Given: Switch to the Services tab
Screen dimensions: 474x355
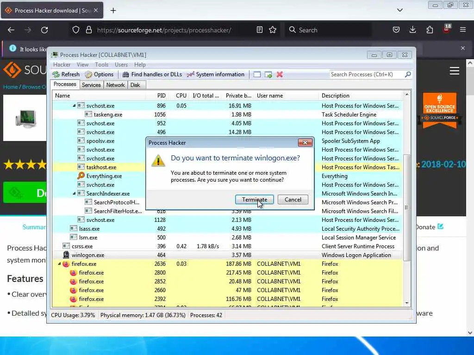Looking at the screenshot, I should pos(91,85).
